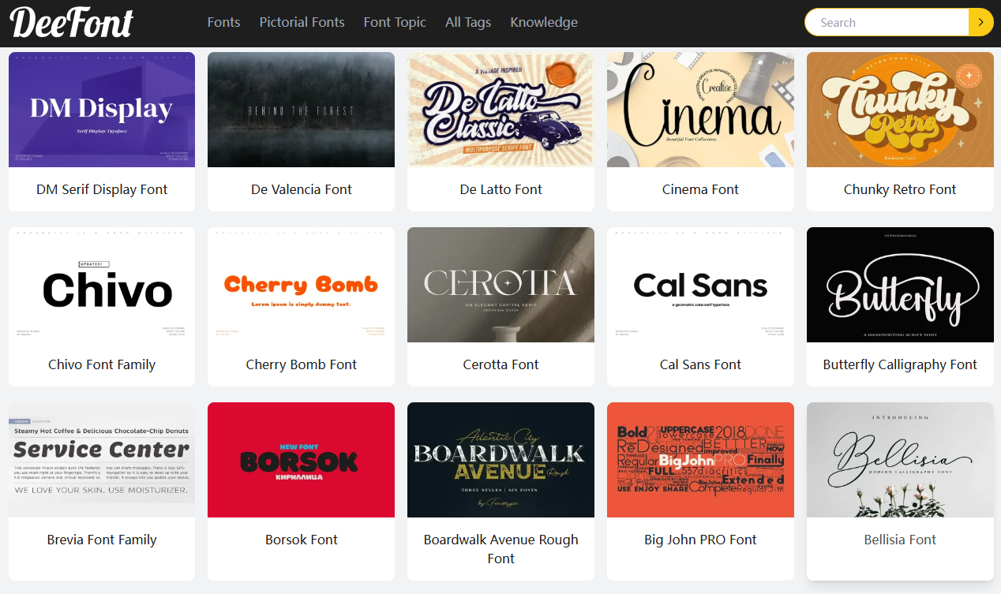Viewport: 1001px width, 594px height.
Task: Open the DM Display preview thumbnail
Action: (102, 110)
